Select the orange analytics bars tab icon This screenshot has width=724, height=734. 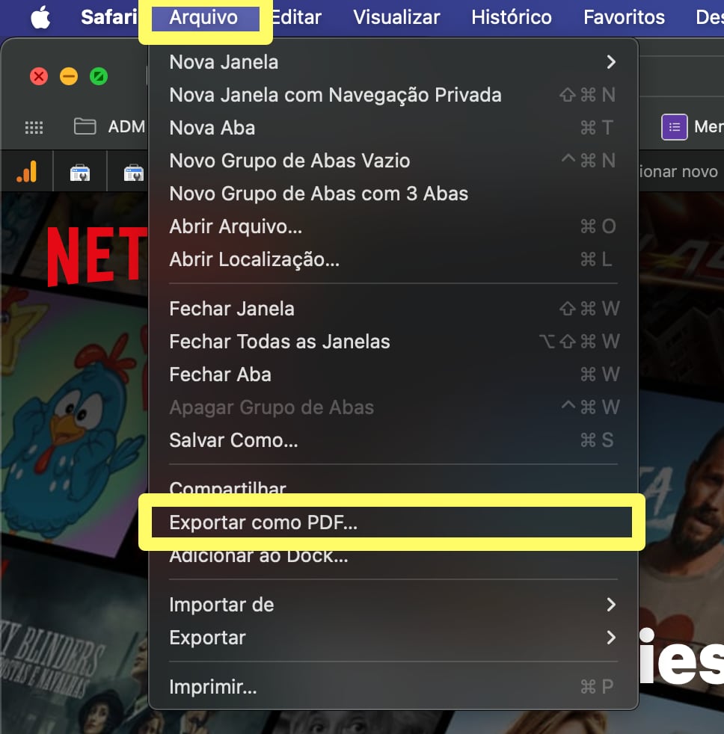pos(27,173)
